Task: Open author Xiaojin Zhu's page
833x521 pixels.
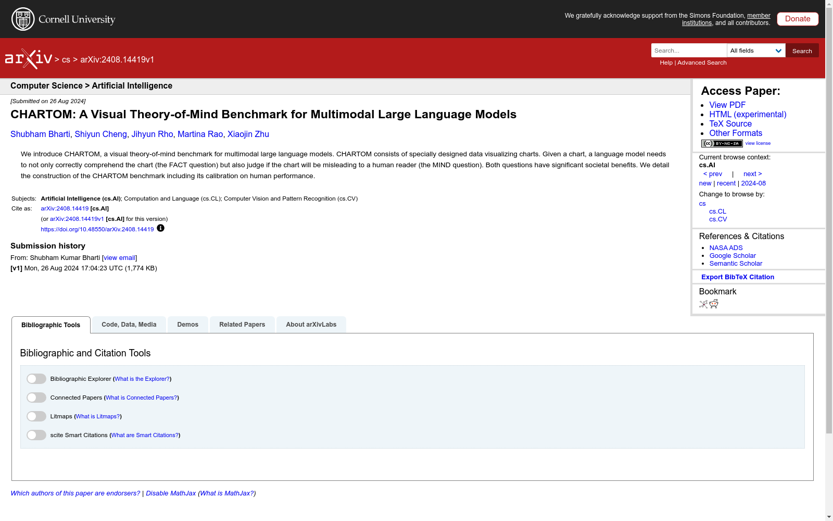Action: [248, 134]
